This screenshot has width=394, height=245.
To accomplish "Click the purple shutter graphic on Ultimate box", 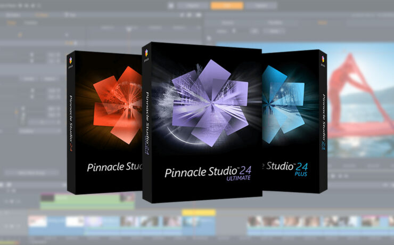I will click(210, 103).
